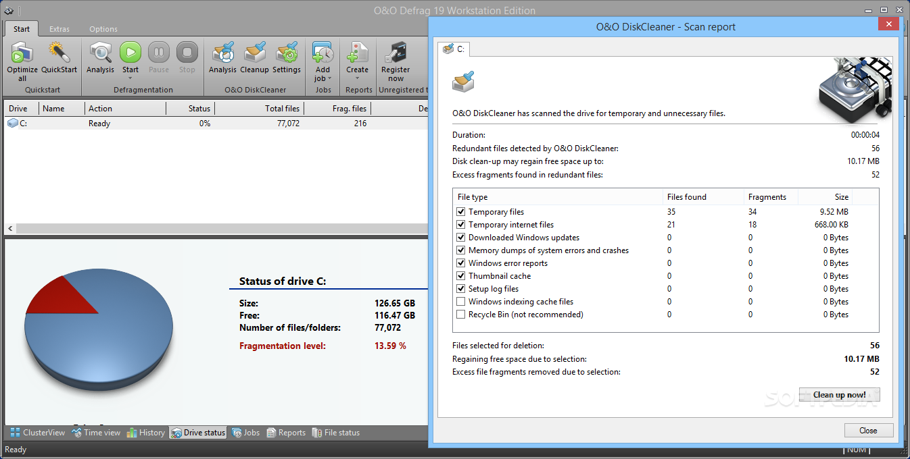
Task: Click the 668.00 KB size value
Action: click(x=831, y=225)
